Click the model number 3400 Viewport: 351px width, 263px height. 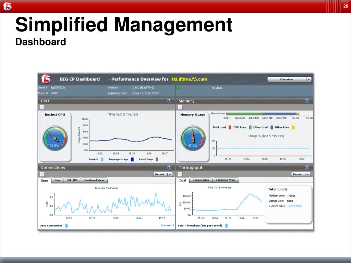pos(55,93)
